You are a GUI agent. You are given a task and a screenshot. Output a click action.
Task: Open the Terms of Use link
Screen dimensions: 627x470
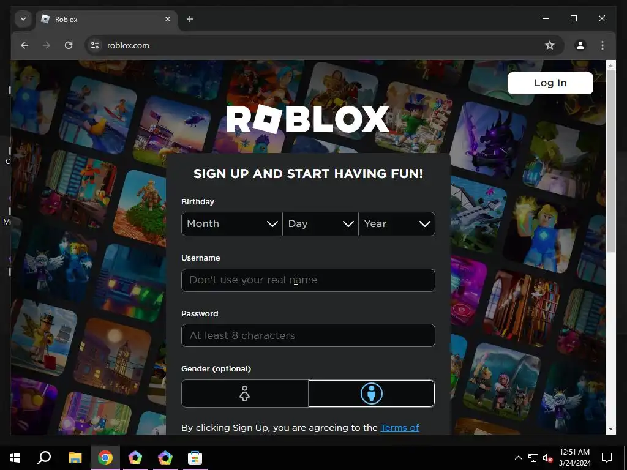click(399, 428)
